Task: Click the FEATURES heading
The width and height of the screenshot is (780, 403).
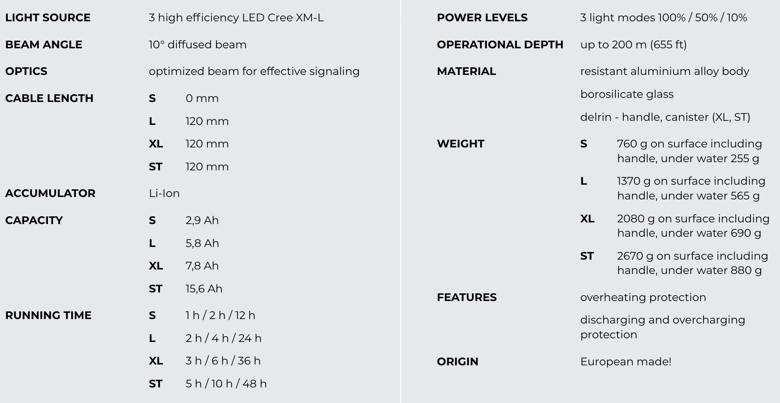Action: pos(467,297)
